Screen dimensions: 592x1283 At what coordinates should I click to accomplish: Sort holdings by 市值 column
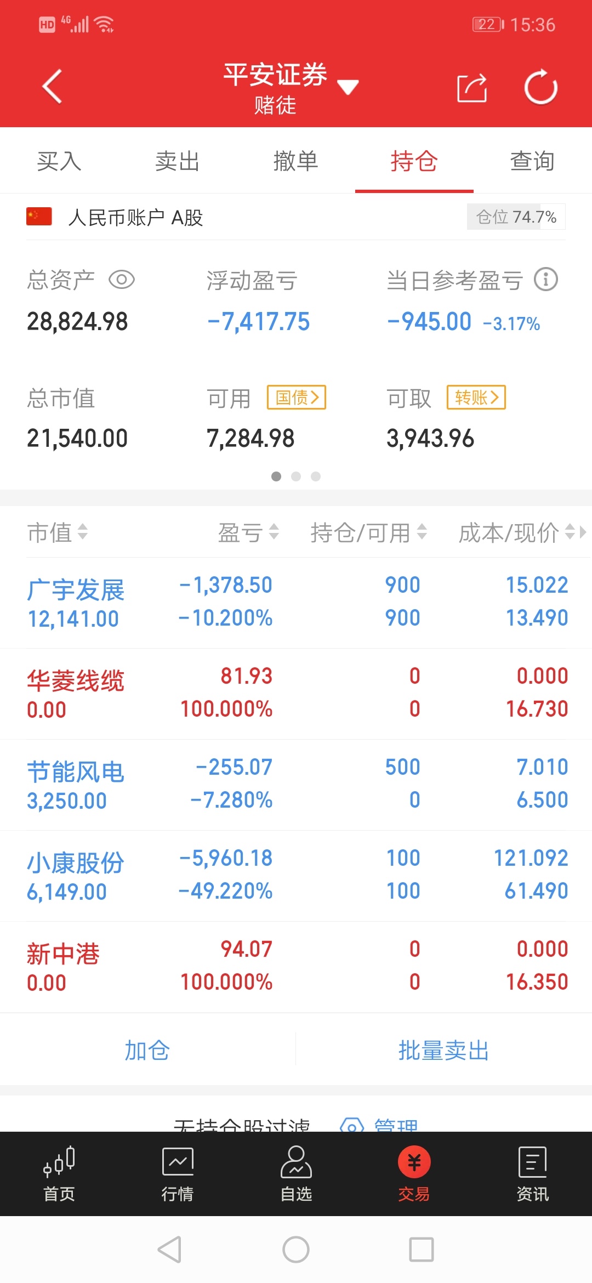[58, 532]
